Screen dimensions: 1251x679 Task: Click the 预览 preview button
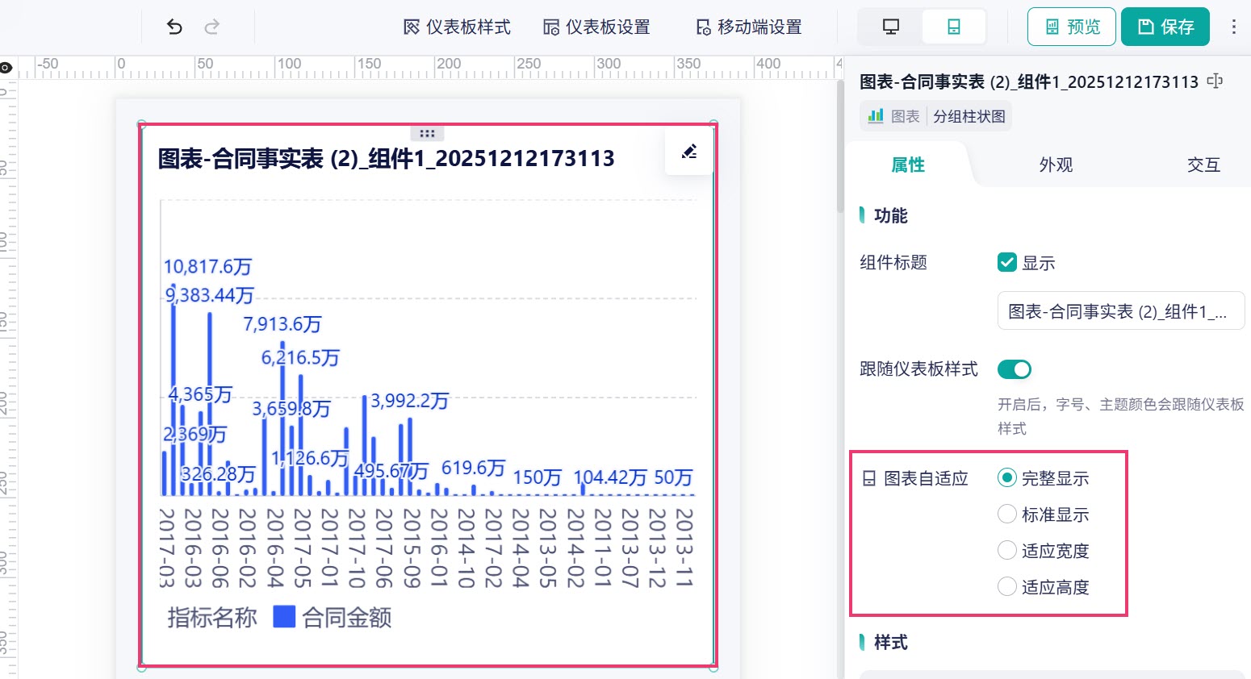pos(1072,27)
